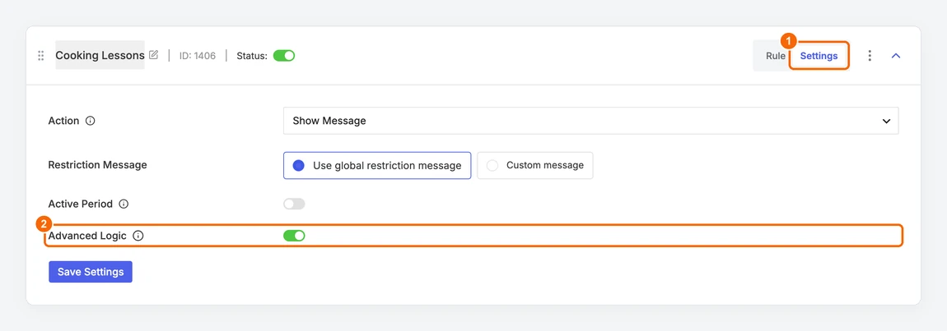Click the ID: 1406 text
Image resolution: width=947 pixels, height=331 pixels.
pos(198,56)
